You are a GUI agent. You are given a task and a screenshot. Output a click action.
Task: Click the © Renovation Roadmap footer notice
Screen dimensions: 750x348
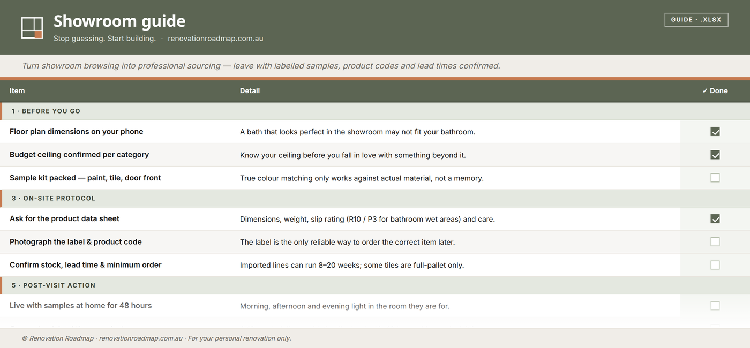[x=156, y=338]
